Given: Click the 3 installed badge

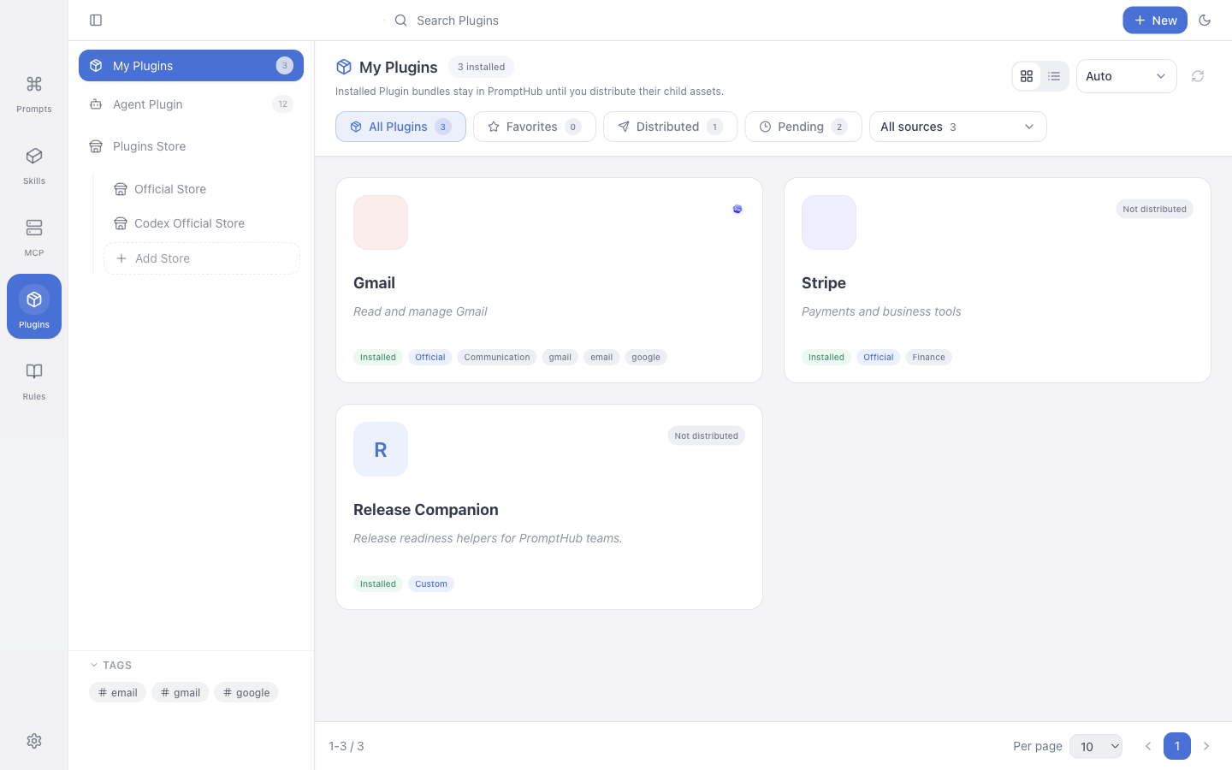Looking at the screenshot, I should 481,67.
